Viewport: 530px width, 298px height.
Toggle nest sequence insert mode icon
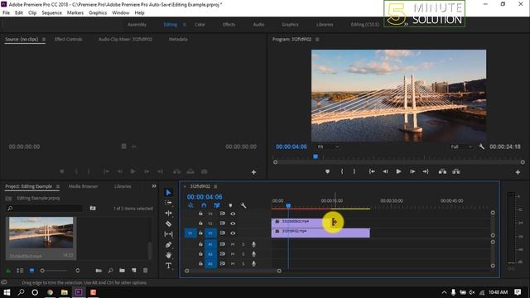coord(191,205)
